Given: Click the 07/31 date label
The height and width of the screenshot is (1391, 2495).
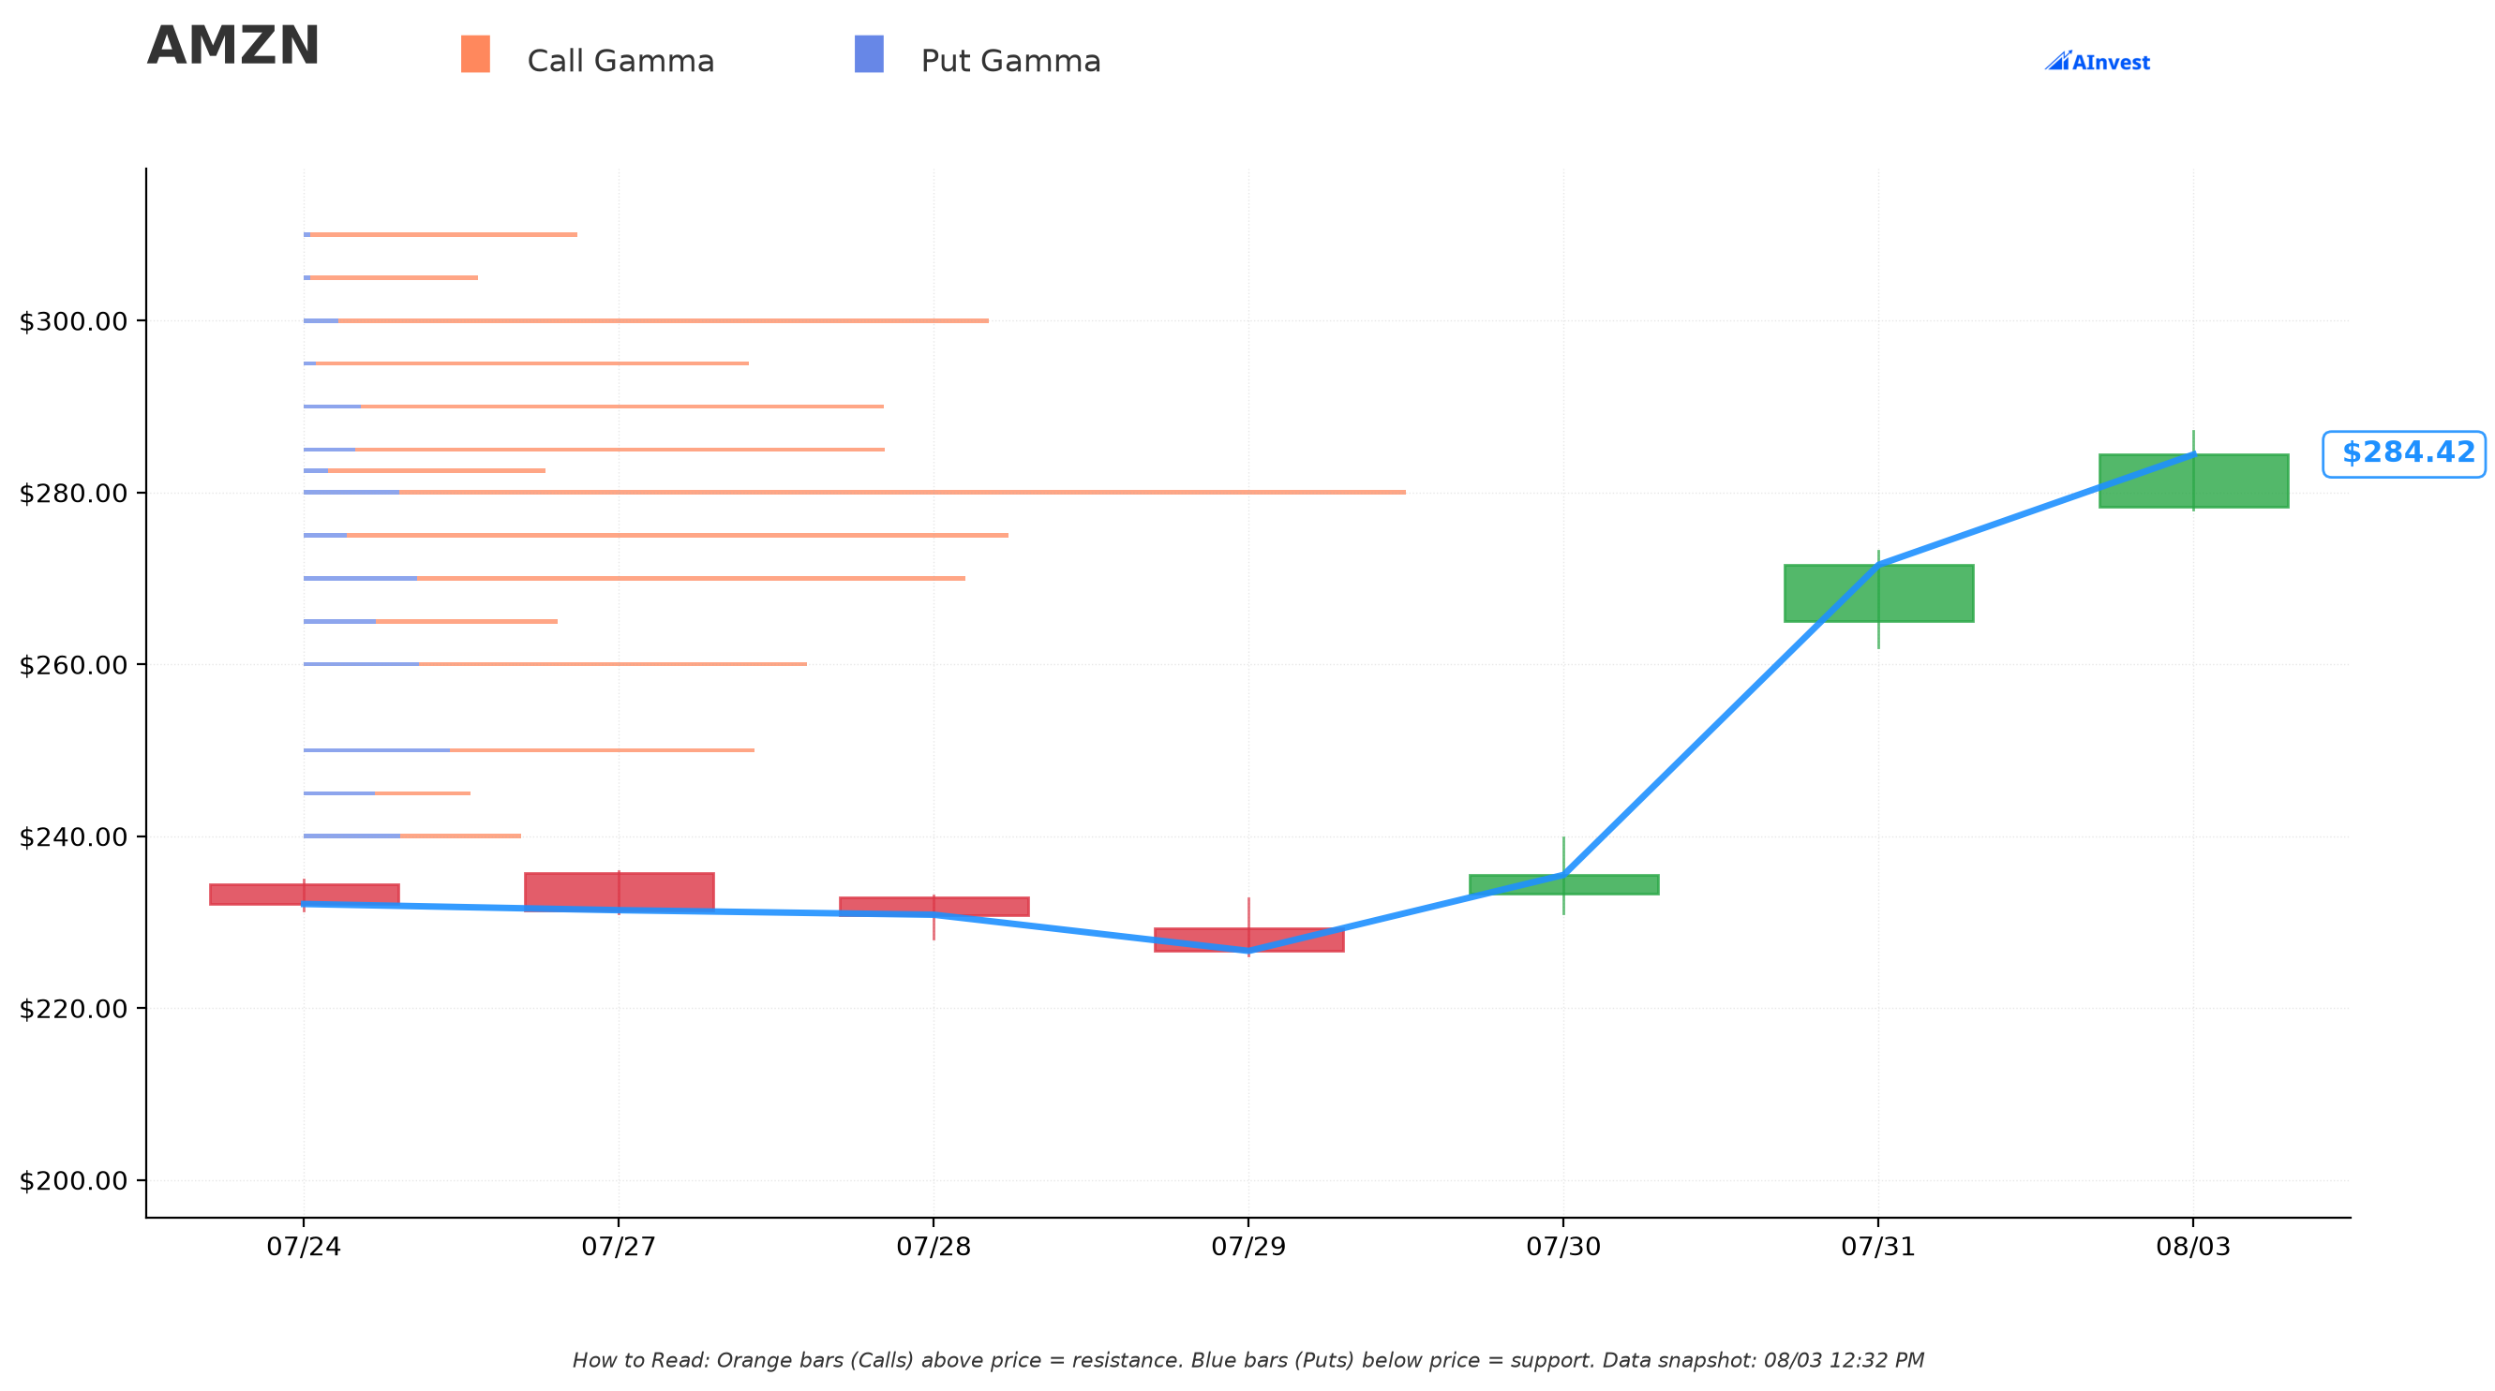Looking at the screenshot, I should (1879, 1247).
